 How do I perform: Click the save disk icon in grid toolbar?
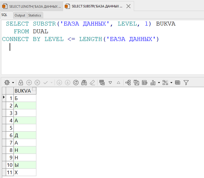pyautogui.click(x=136, y=83)
